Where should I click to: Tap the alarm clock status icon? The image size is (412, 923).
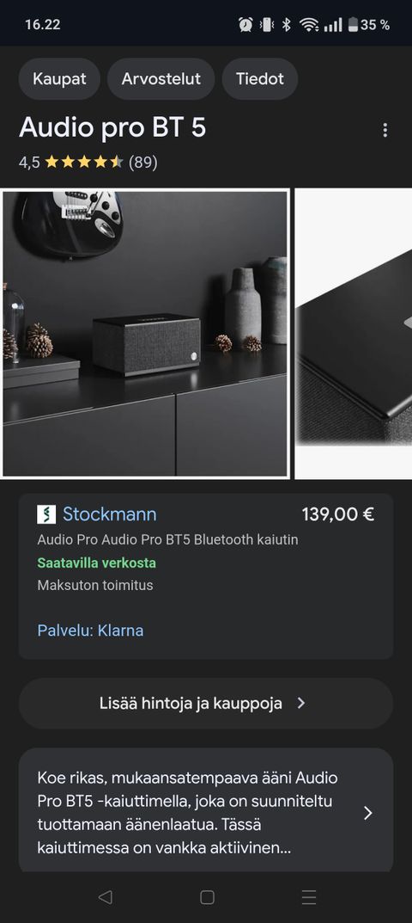[245, 25]
